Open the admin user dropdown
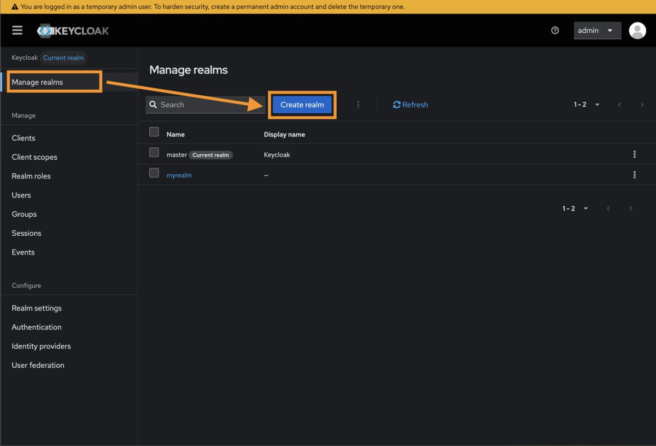The height and width of the screenshot is (446, 656). pos(597,31)
